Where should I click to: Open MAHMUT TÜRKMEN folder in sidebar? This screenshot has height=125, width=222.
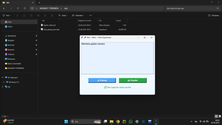19,68
